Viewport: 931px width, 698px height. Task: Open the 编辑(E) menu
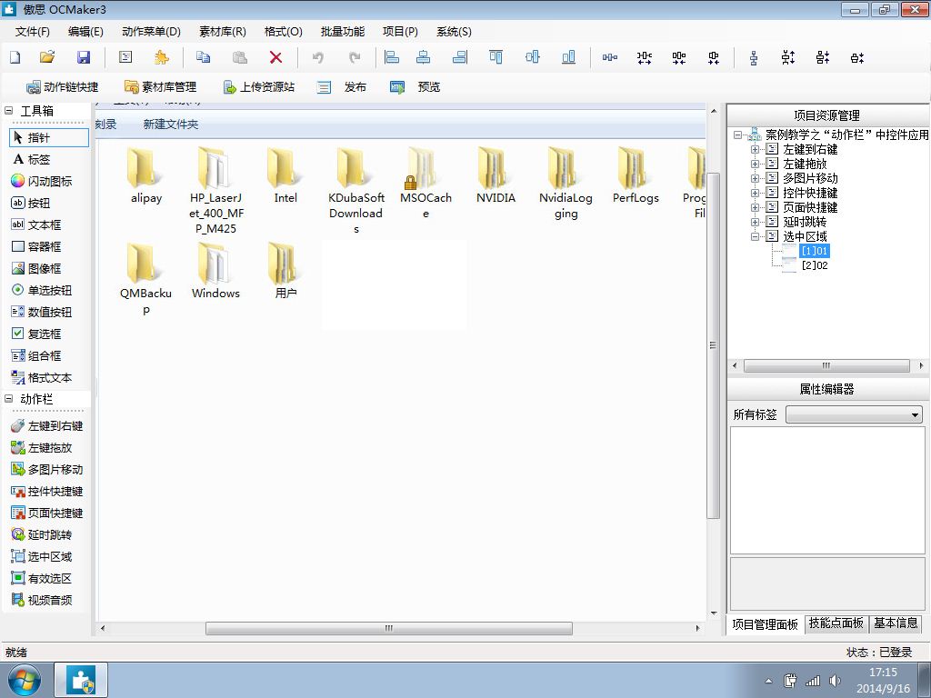coord(85,32)
